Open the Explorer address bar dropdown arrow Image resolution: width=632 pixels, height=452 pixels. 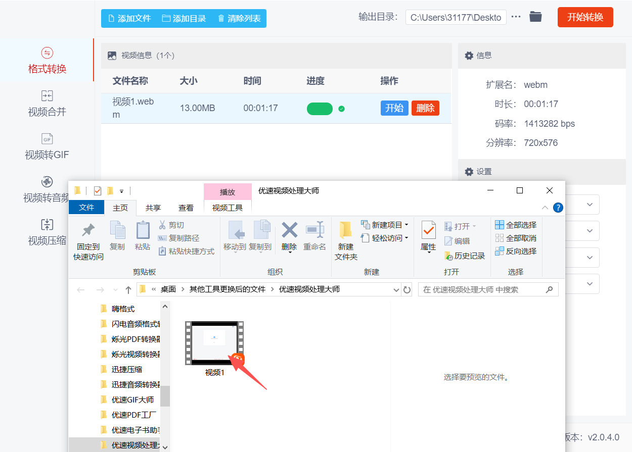click(396, 289)
